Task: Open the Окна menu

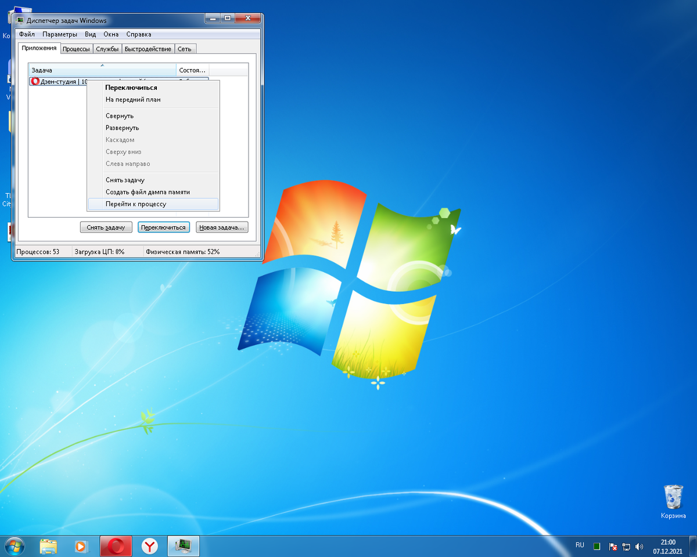Action: [x=111, y=34]
